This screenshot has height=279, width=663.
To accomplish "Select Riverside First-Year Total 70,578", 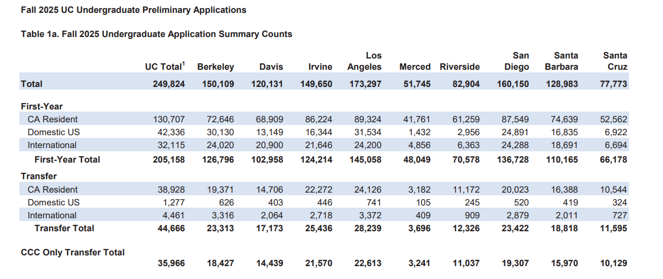I will pos(466,159).
